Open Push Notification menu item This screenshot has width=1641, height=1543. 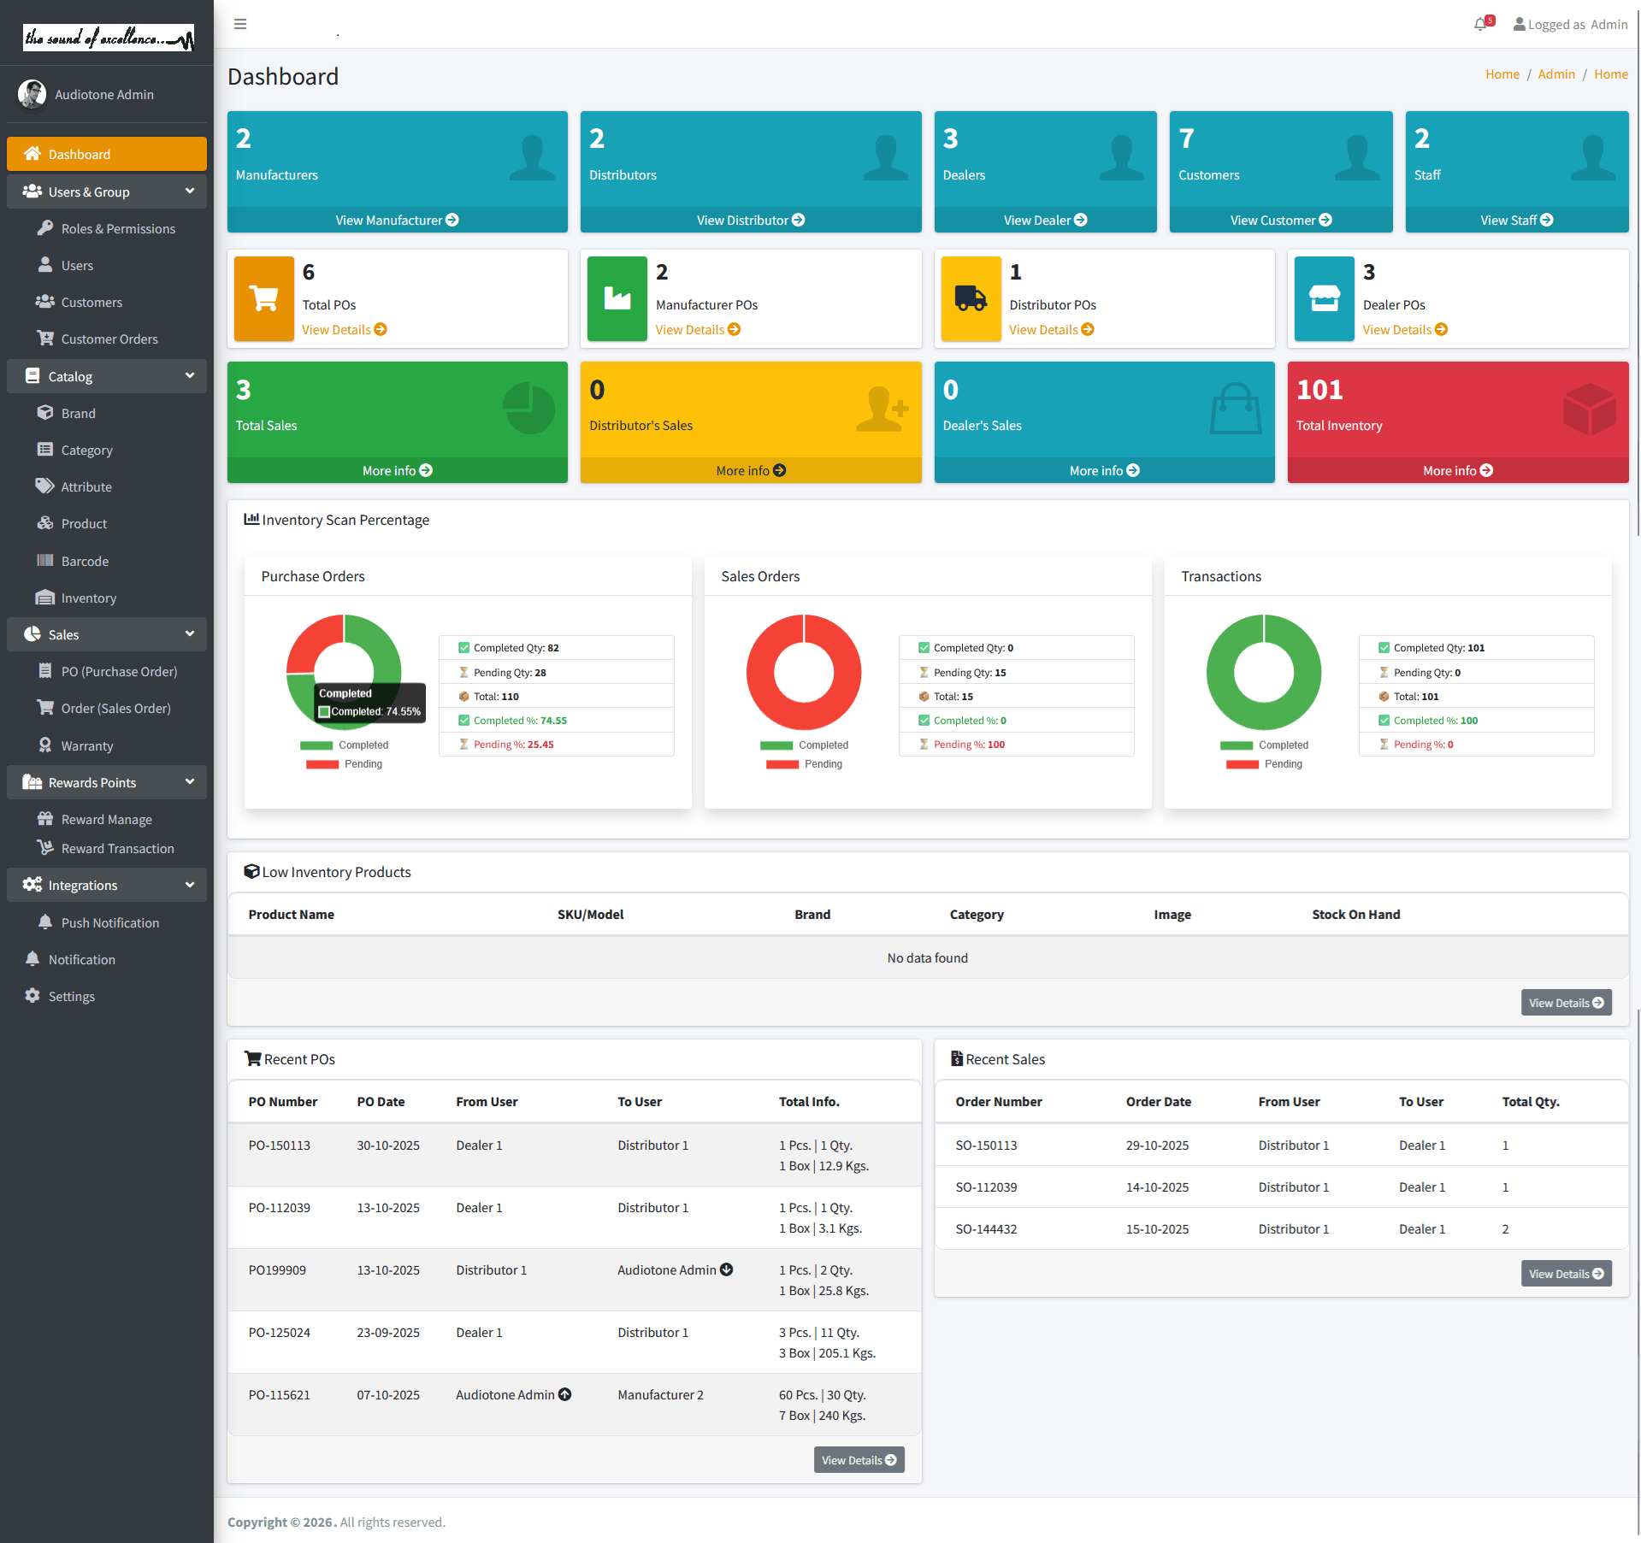click(x=107, y=922)
